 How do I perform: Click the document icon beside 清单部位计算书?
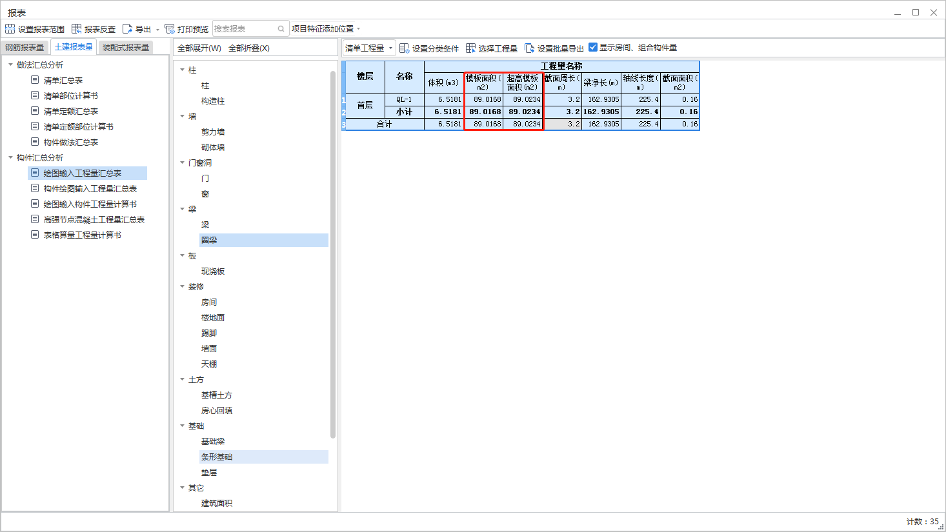pyautogui.click(x=35, y=95)
